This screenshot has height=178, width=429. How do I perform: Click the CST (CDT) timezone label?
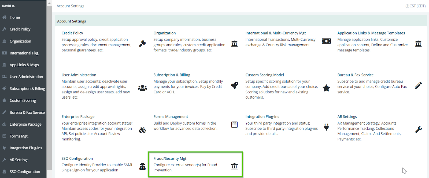click(x=417, y=6)
